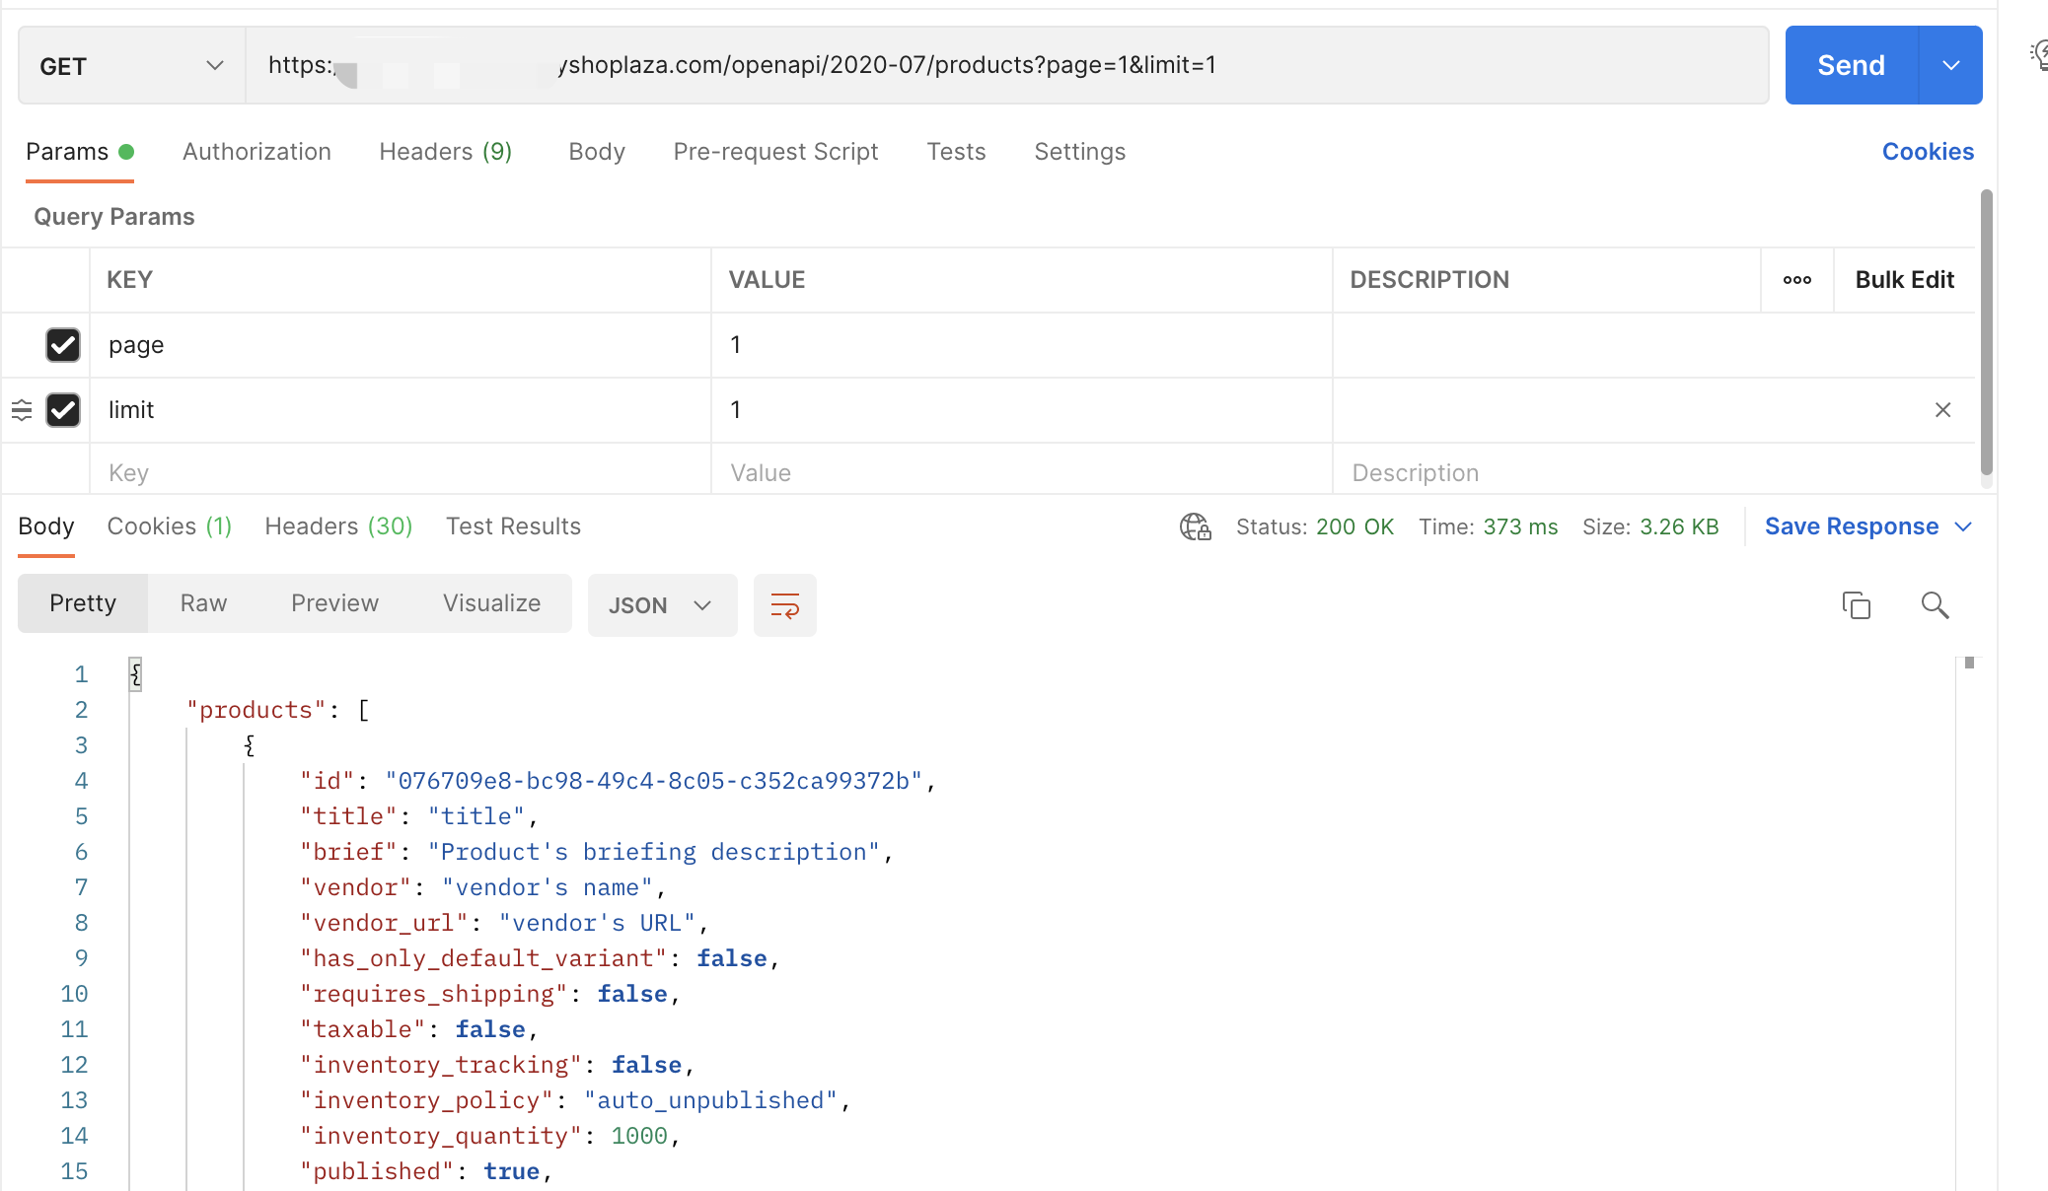The image size is (2048, 1191).
Task: Click Bulk Edit for query params
Action: coord(1904,280)
